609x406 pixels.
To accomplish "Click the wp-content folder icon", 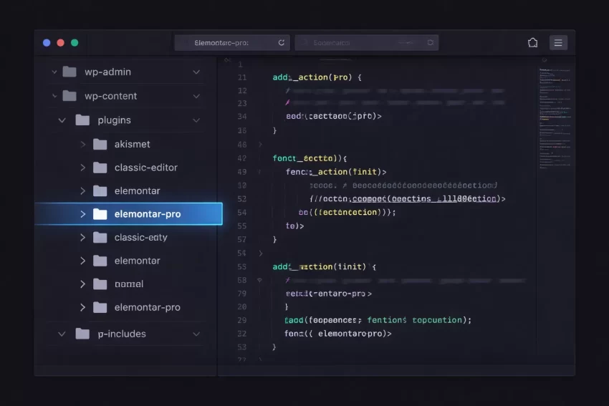I will pyautogui.click(x=69, y=96).
